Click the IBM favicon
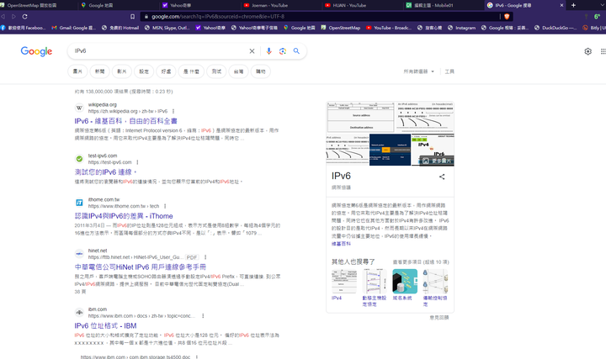This screenshot has height=359, width=606. pos(79,312)
